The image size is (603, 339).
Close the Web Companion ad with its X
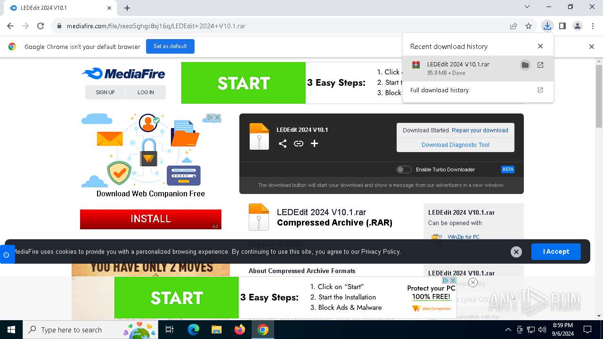coord(218,117)
